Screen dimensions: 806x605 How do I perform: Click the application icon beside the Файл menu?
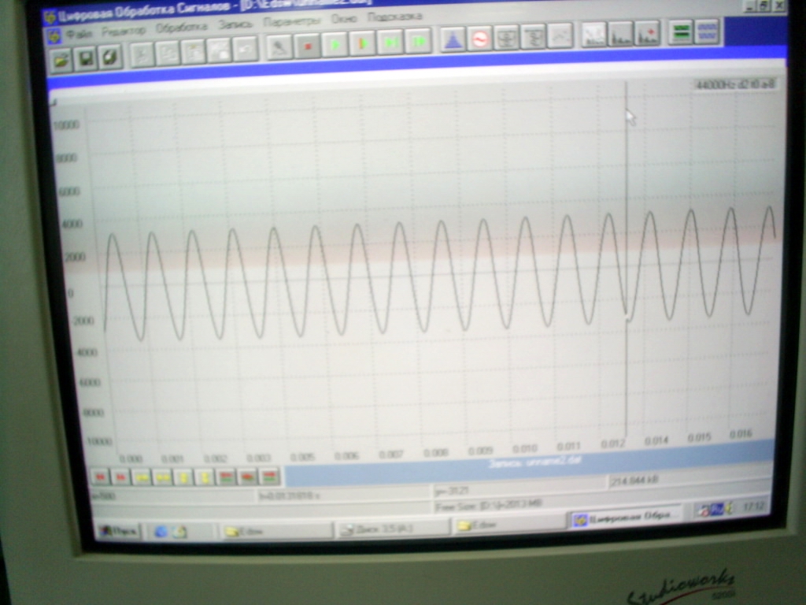54,36
